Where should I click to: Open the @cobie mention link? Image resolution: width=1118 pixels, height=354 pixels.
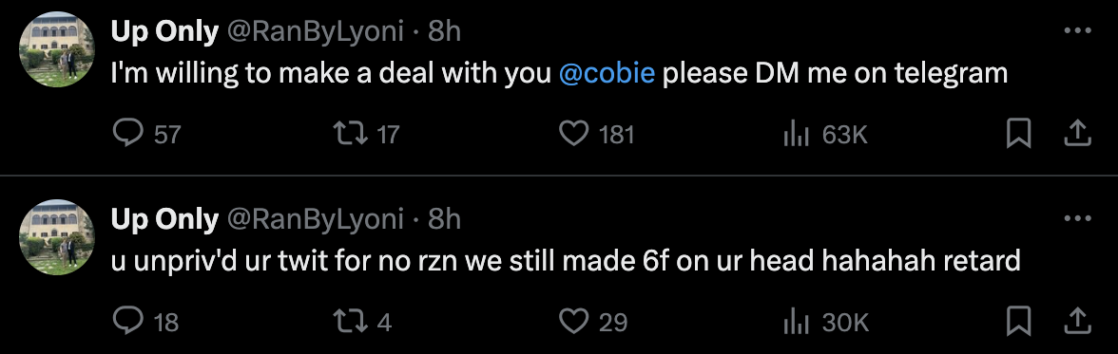point(607,73)
